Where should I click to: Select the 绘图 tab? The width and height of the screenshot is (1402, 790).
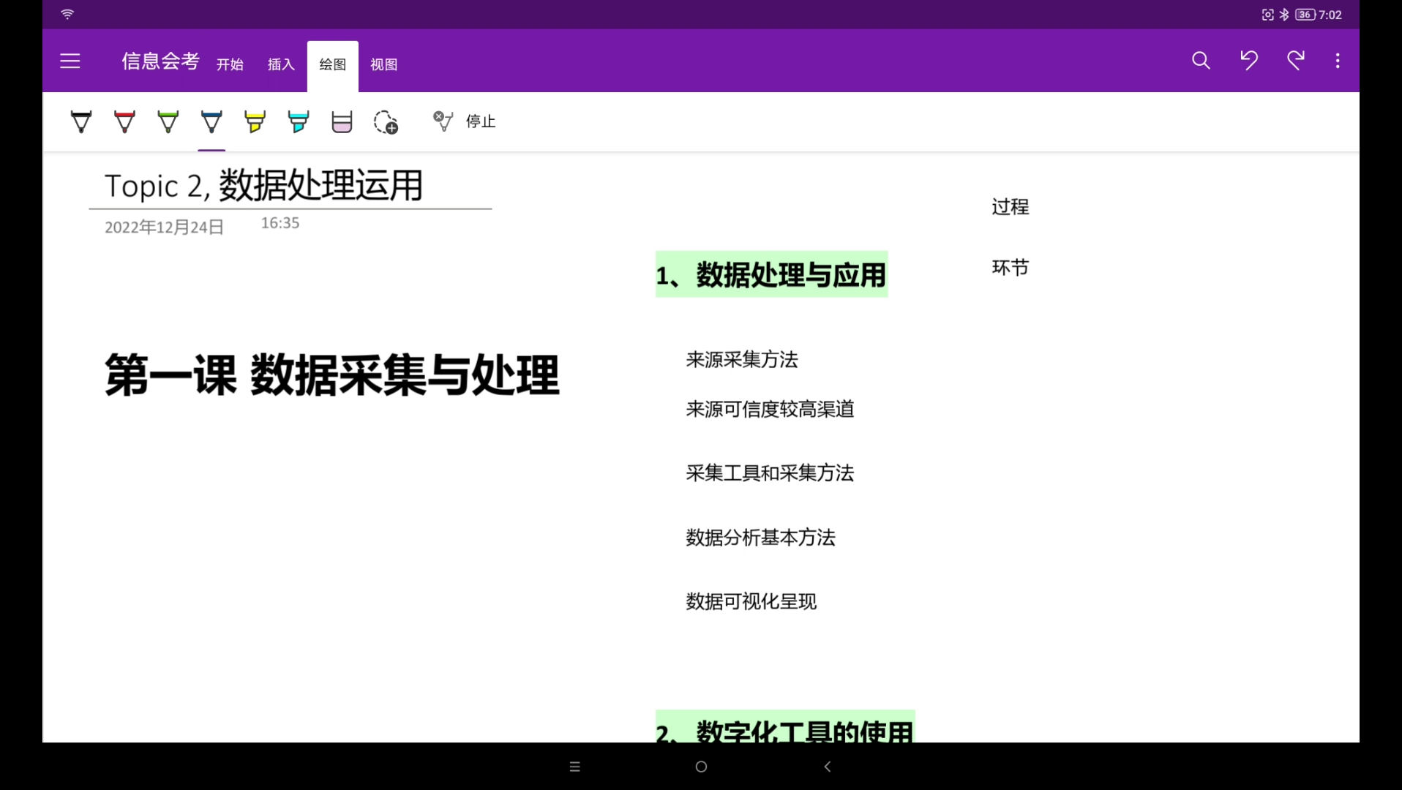click(x=333, y=64)
